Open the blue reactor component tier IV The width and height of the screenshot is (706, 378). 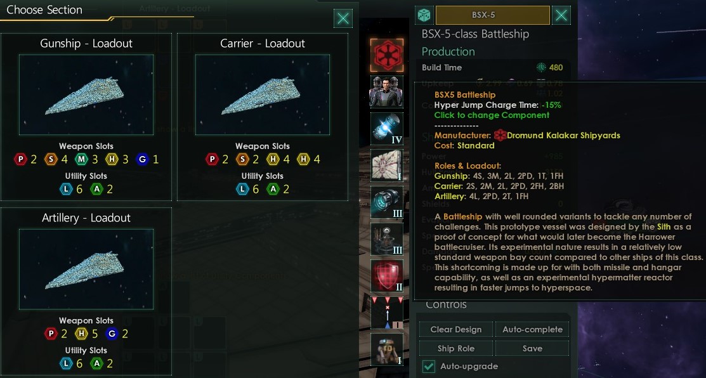[387, 129]
